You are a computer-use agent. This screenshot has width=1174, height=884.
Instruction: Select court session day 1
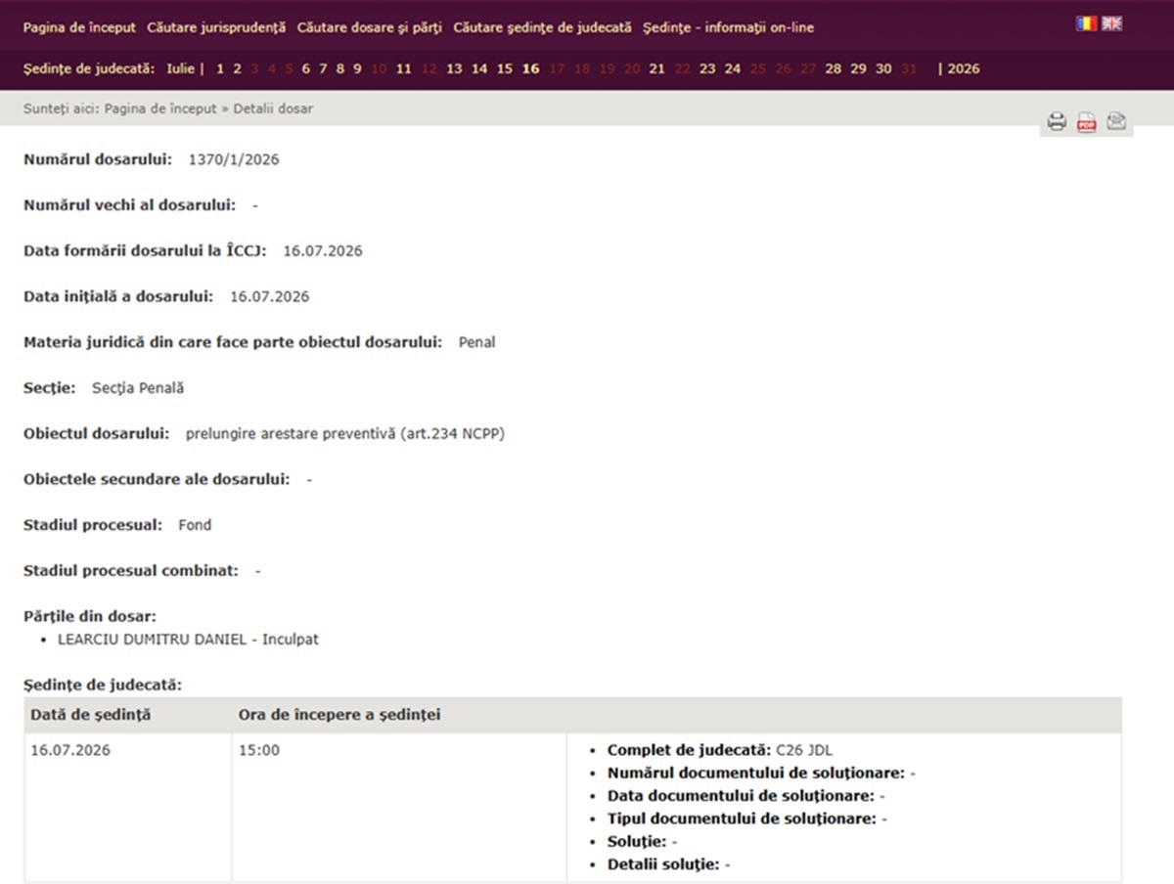tap(221, 68)
